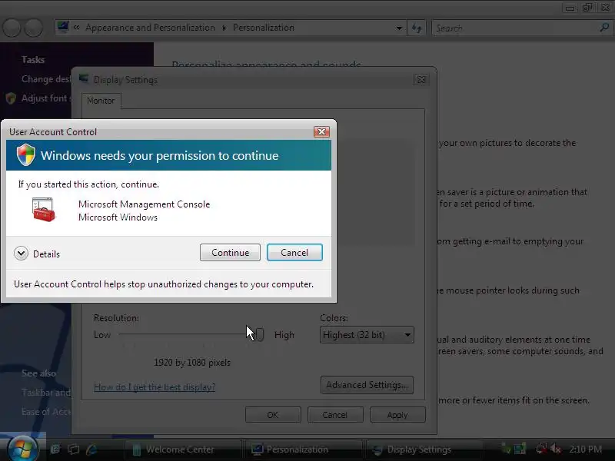Switch to Welcome Center taskbar button
The height and width of the screenshot is (461, 615).
pos(182,449)
